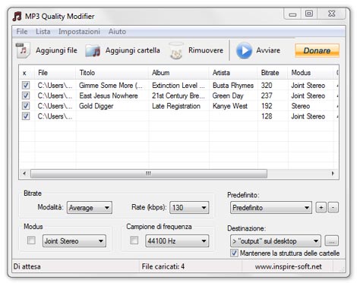Sort by the File column header
Viewport: 357px width, 283px height.
point(55,73)
